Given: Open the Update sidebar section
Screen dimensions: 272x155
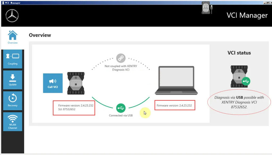Looking at the screenshot, I should 13,80.
